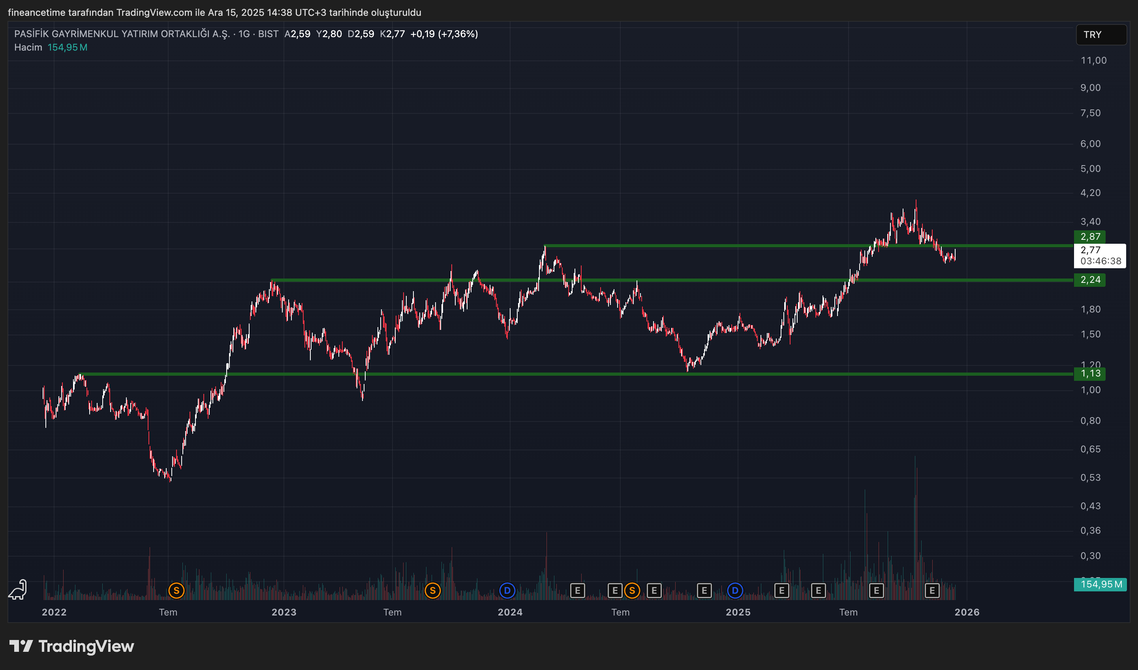Click the blue D dividend marker at 2024
This screenshot has height=670, width=1138.
(507, 590)
